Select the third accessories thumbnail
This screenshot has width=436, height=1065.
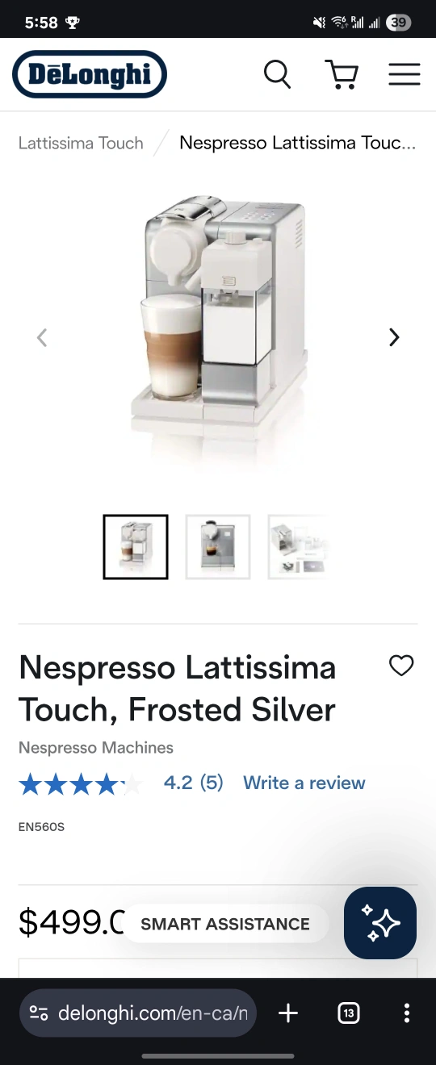[299, 547]
